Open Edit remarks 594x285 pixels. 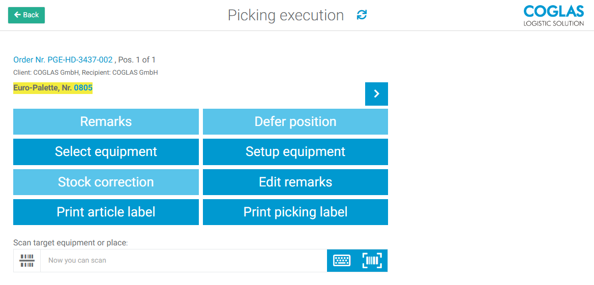coord(295,182)
